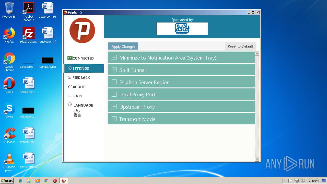
Task: Click settings scrollbar up arrow
Action: [x=257, y=53]
